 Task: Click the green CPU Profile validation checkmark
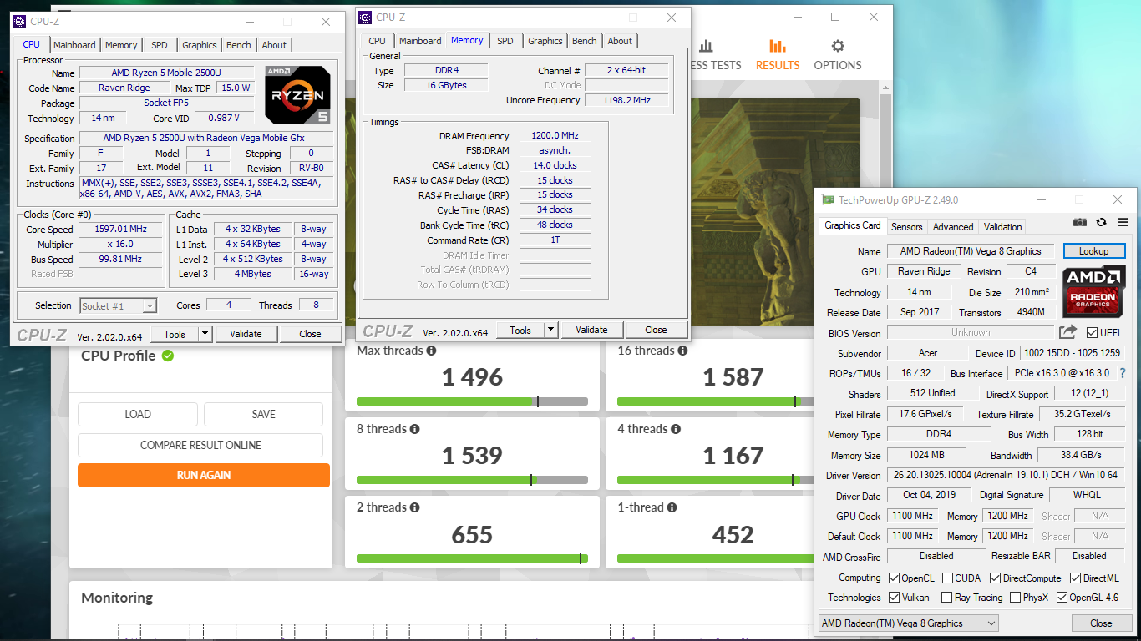click(x=168, y=356)
